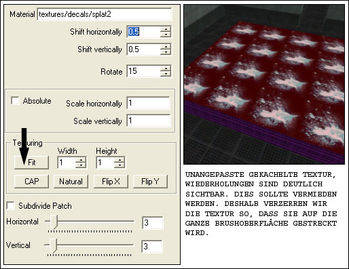Click the Vertical subdivision slider handle
The height and width of the screenshot is (269, 349).
pyautogui.click(x=53, y=245)
